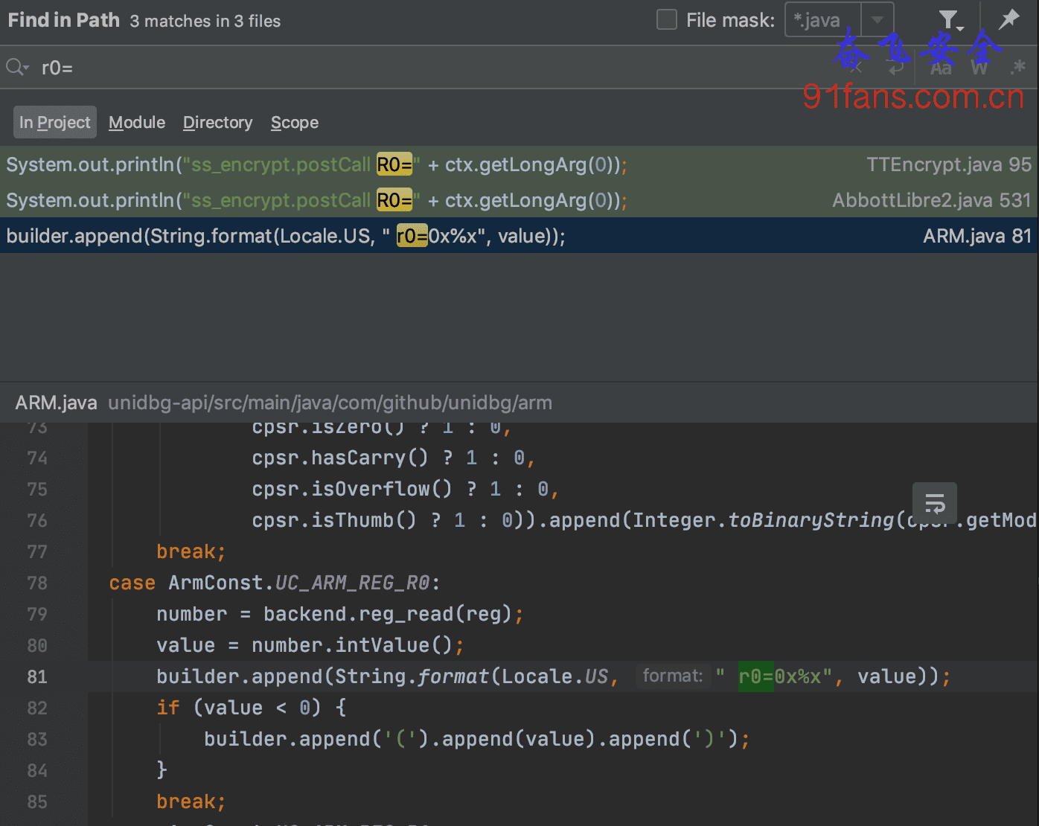Screen dimensions: 1039x826
Task: Click 'number = backend.reg_read(reg);' on line 79
Action: 340,614
